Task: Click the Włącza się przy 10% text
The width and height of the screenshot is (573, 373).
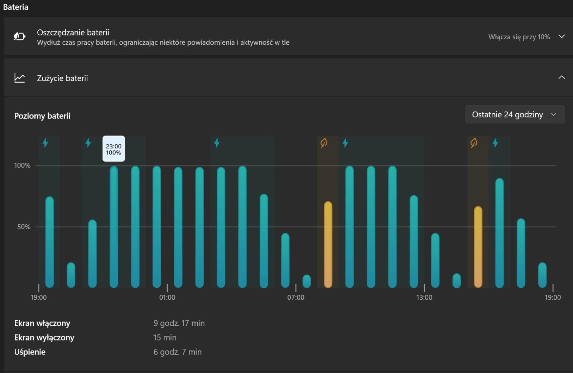Action: coord(519,37)
